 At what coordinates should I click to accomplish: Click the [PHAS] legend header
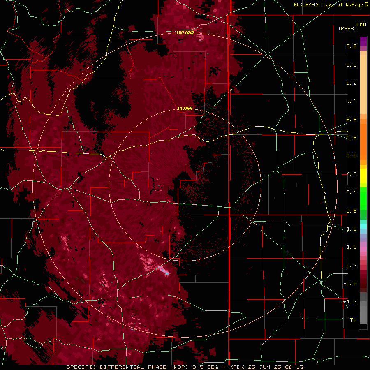pos(347,28)
